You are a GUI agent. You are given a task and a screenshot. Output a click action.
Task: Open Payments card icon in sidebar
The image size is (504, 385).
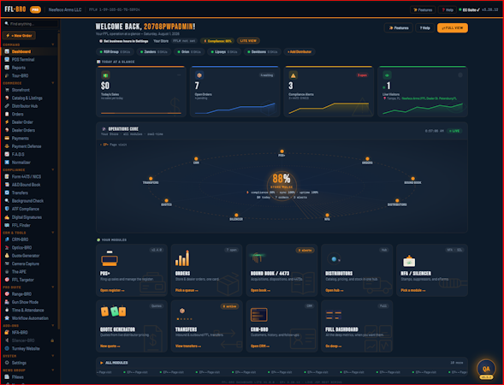(x=7, y=139)
